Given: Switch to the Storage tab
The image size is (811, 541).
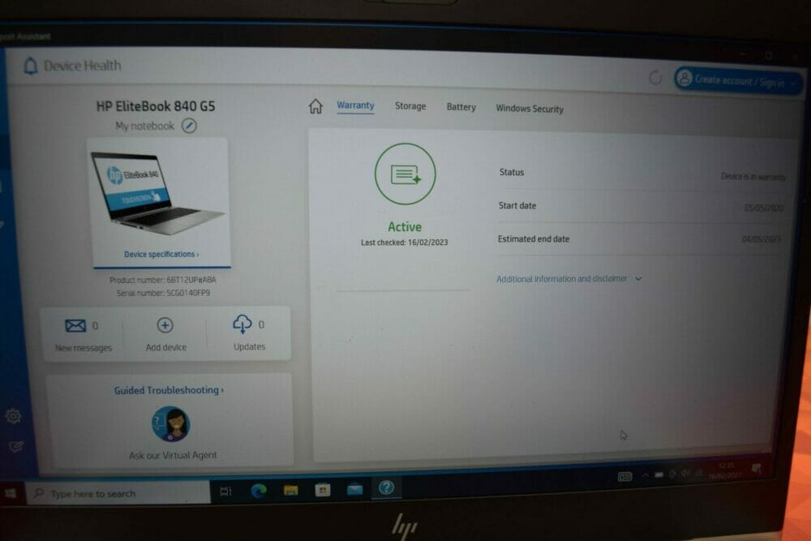Looking at the screenshot, I should click(410, 106).
